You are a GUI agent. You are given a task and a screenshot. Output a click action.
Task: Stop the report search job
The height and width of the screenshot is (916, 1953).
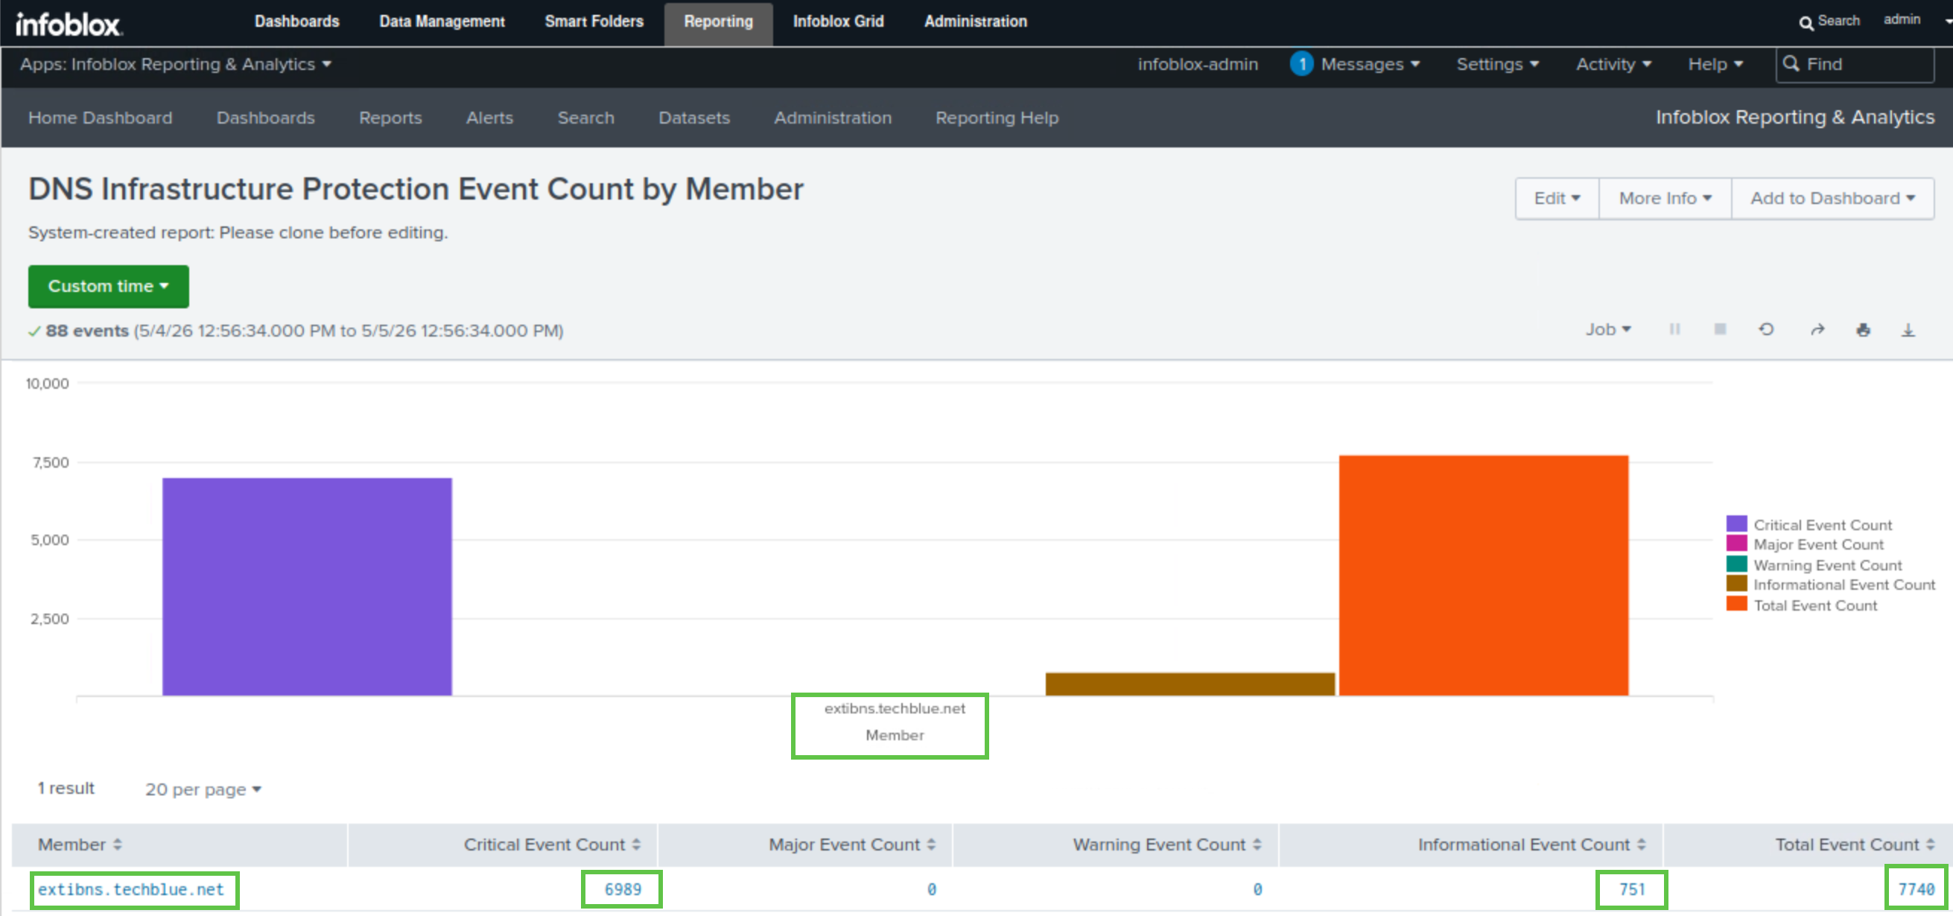click(1721, 329)
